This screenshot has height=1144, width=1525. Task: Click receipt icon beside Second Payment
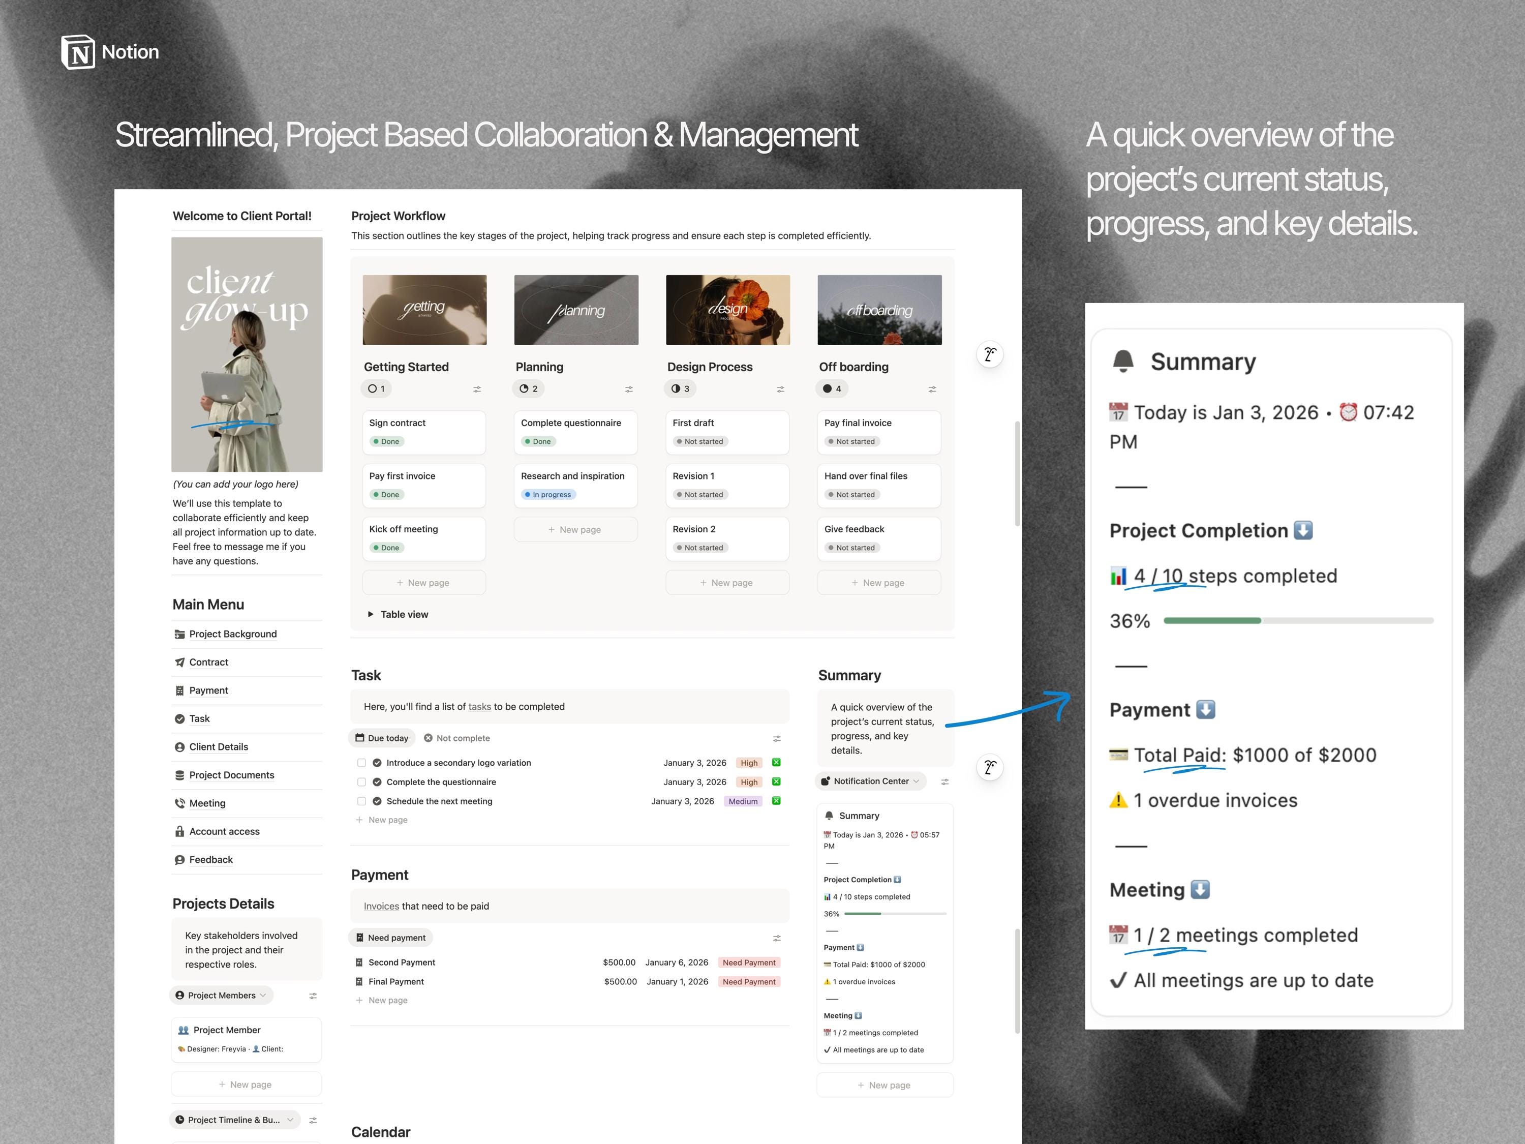tap(359, 962)
